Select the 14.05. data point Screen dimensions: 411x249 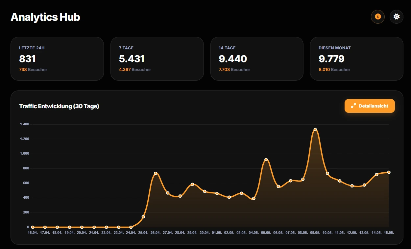(376, 175)
